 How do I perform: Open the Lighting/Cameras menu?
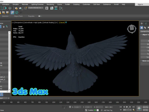pyautogui.click(x=37, y=4)
